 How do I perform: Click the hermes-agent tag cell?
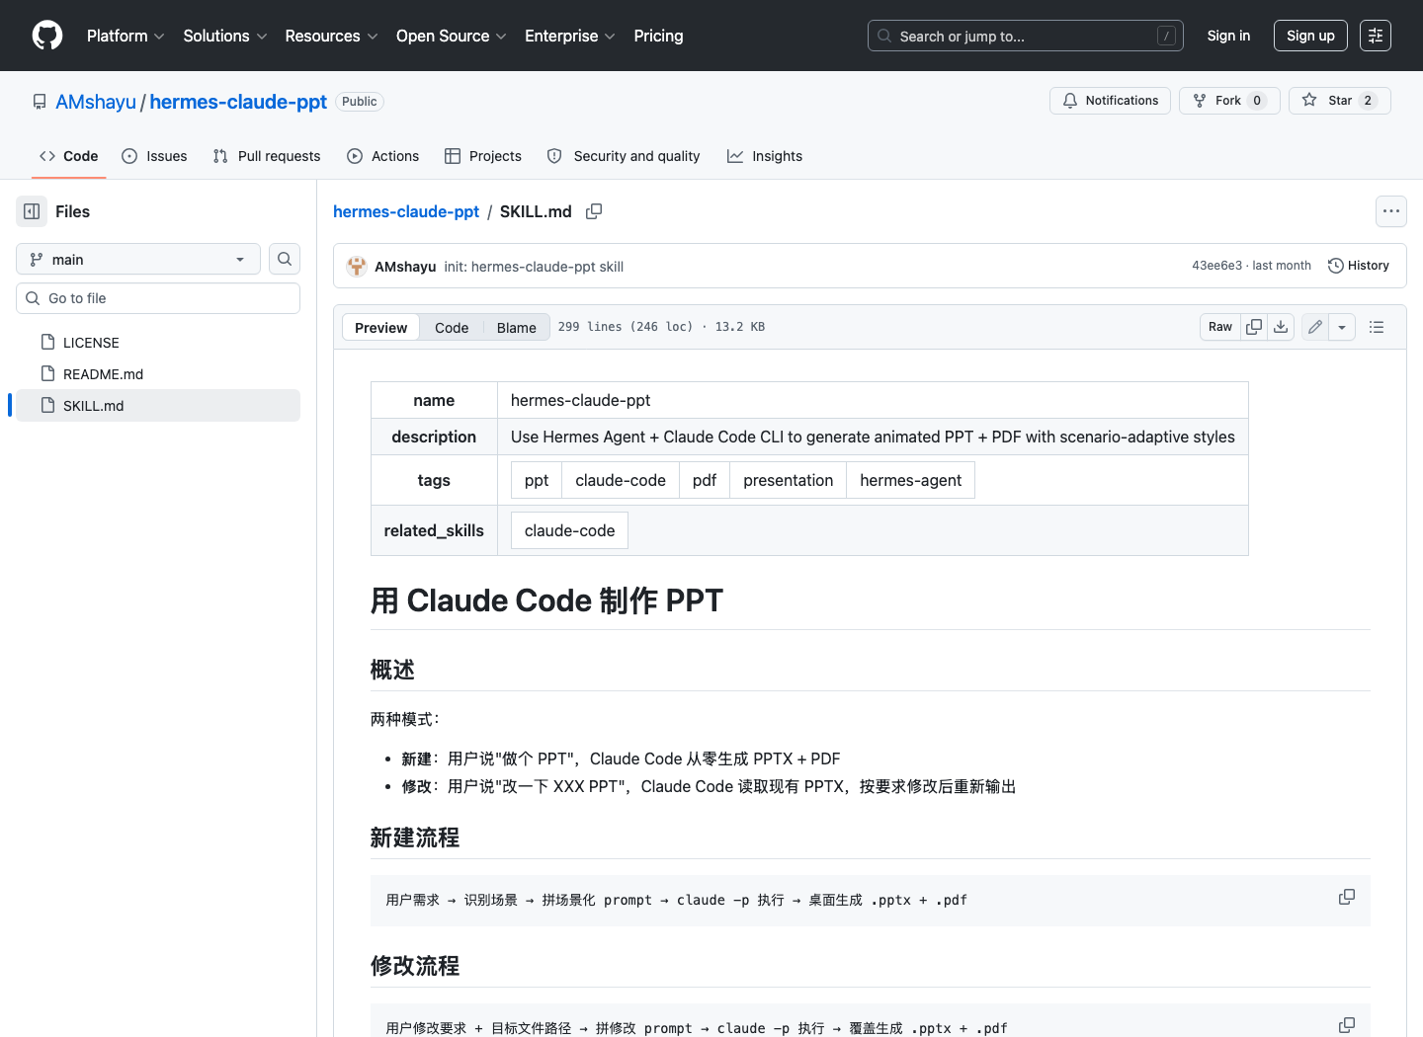(910, 480)
